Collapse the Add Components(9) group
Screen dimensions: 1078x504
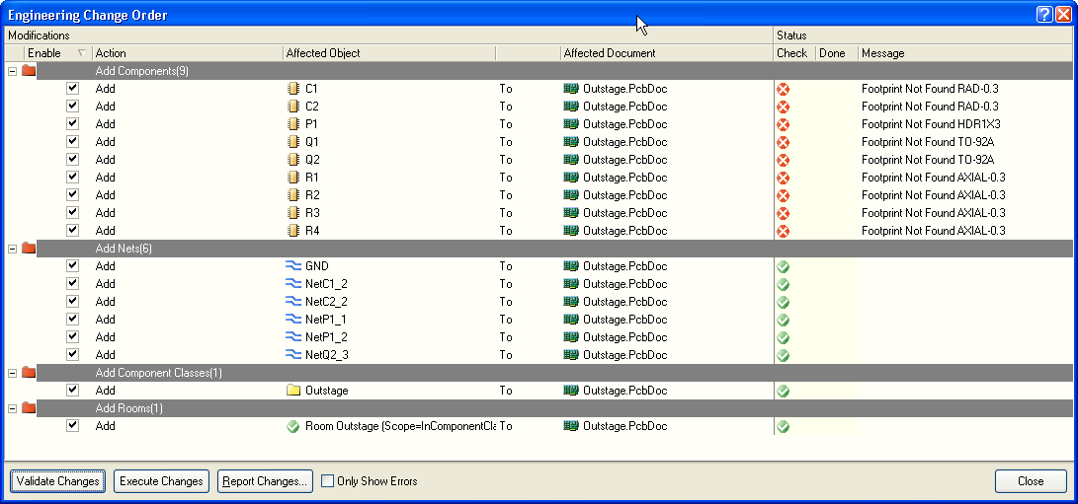[x=12, y=71]
